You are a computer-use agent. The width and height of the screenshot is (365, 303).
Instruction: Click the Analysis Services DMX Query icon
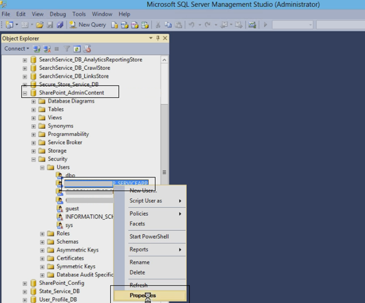(135, 25)
